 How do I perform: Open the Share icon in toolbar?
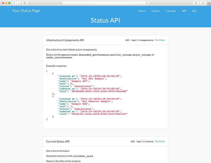pos(196,3)
